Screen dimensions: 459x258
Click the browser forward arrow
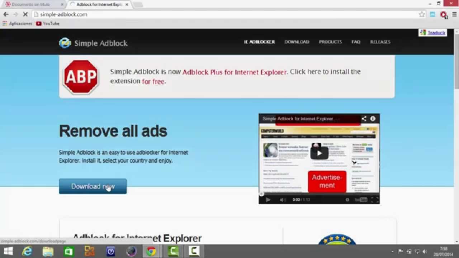(15, 14)
